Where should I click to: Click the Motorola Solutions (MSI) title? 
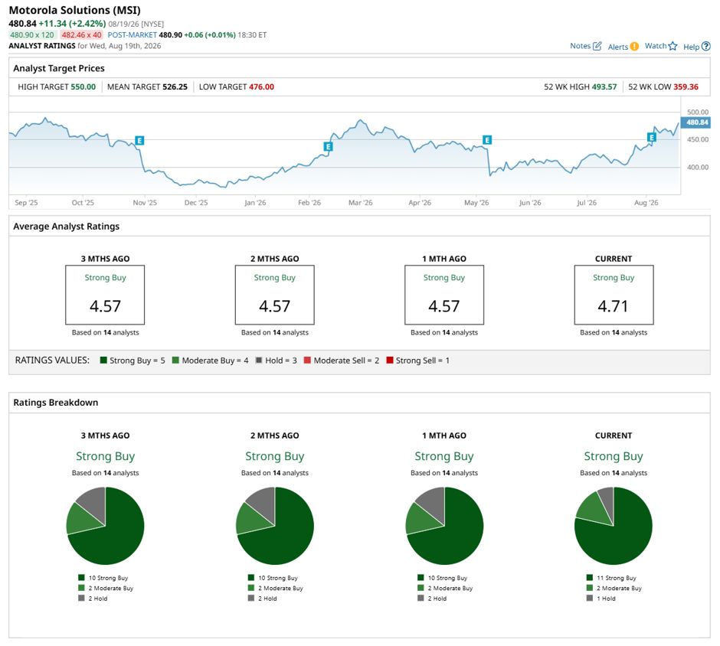tap(75, 10)
